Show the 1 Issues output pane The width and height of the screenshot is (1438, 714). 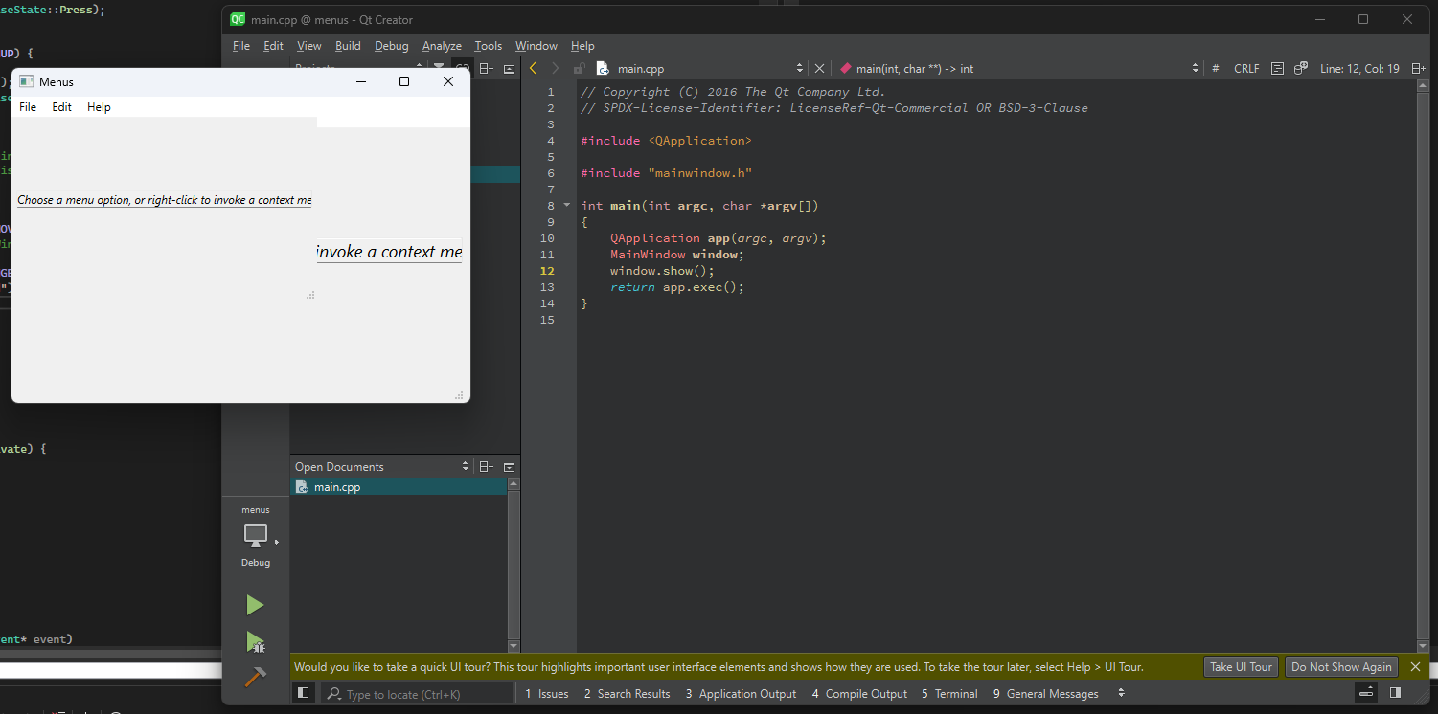click(x=547, y=693)
